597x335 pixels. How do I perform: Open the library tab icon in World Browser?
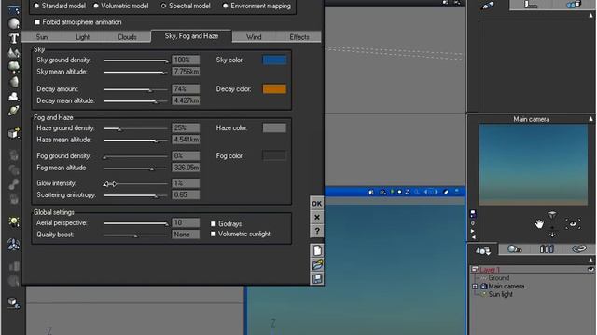pos(547,249)
